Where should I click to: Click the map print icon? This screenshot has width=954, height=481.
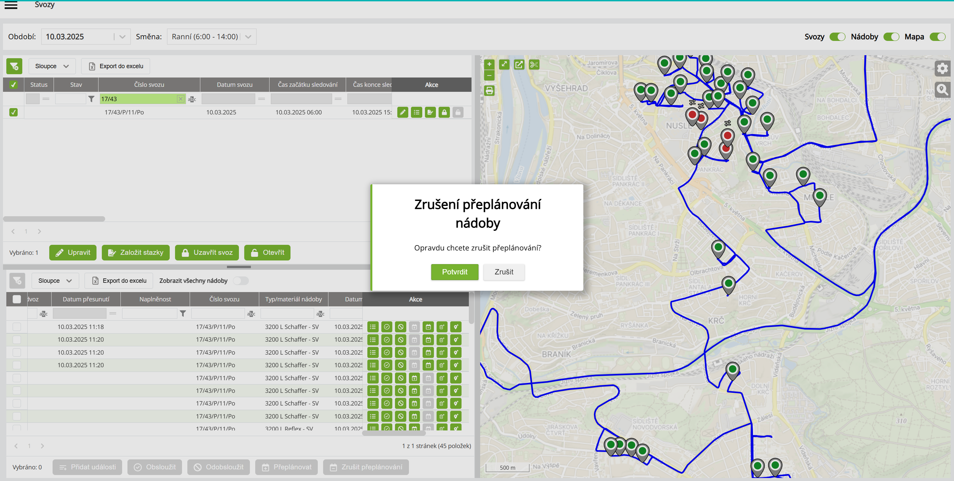(x=489, y=91)
